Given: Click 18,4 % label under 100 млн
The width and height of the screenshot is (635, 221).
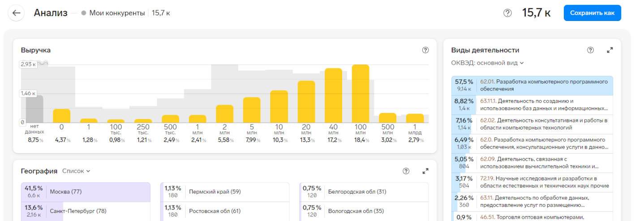Looking at the screenshot, I should pos(360,140).
